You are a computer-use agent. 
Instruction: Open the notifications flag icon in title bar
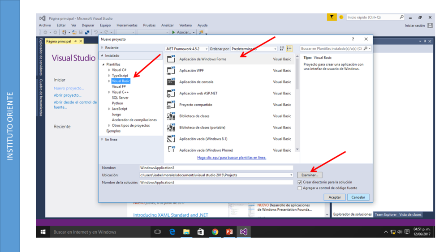pos(332,17)
